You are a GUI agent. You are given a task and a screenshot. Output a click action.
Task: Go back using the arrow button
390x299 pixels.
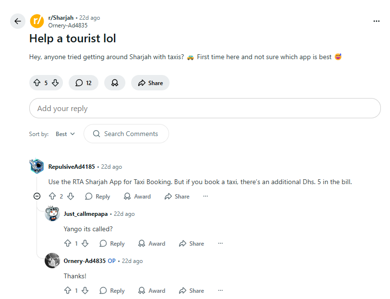pos(18,21)
